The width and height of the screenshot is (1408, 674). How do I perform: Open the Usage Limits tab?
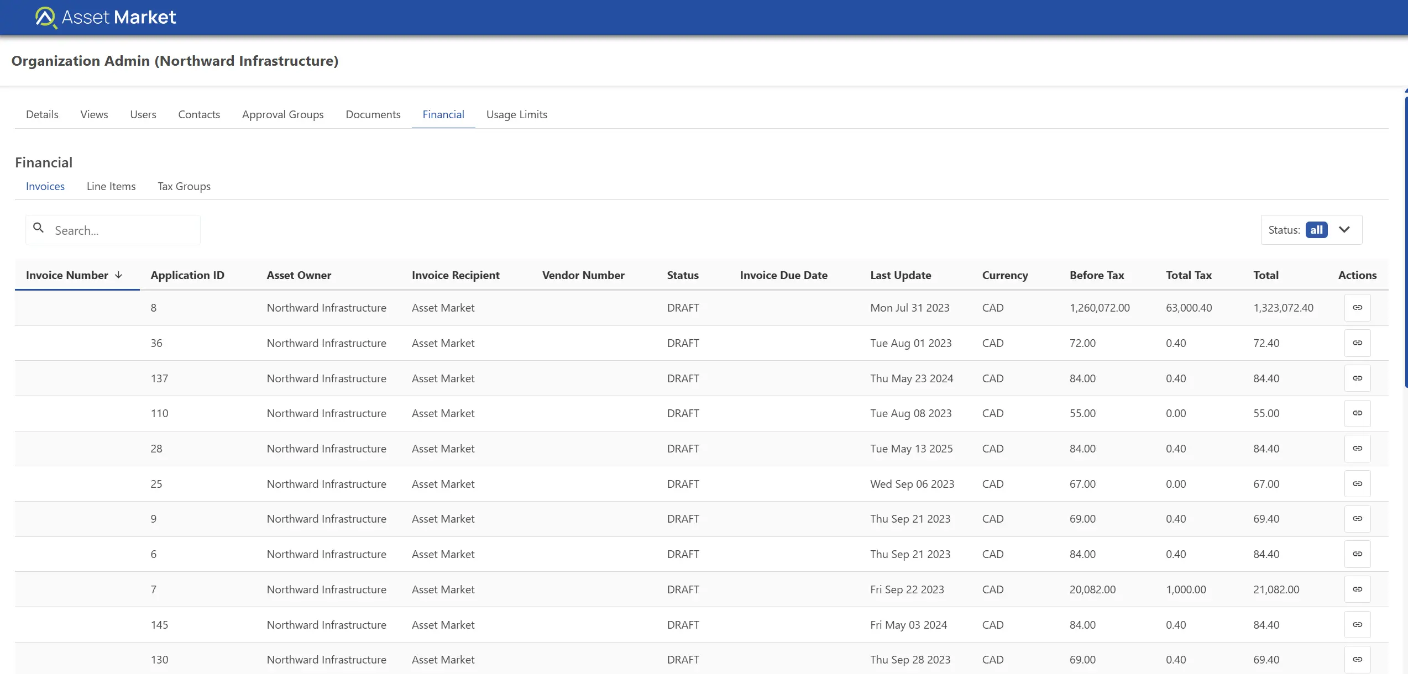click(517, 114)
